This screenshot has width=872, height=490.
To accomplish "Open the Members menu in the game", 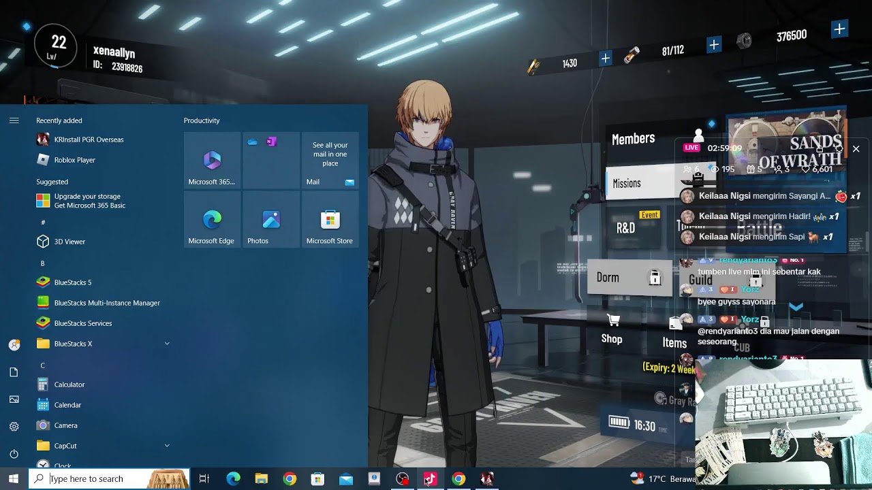I will click(633, 139).
